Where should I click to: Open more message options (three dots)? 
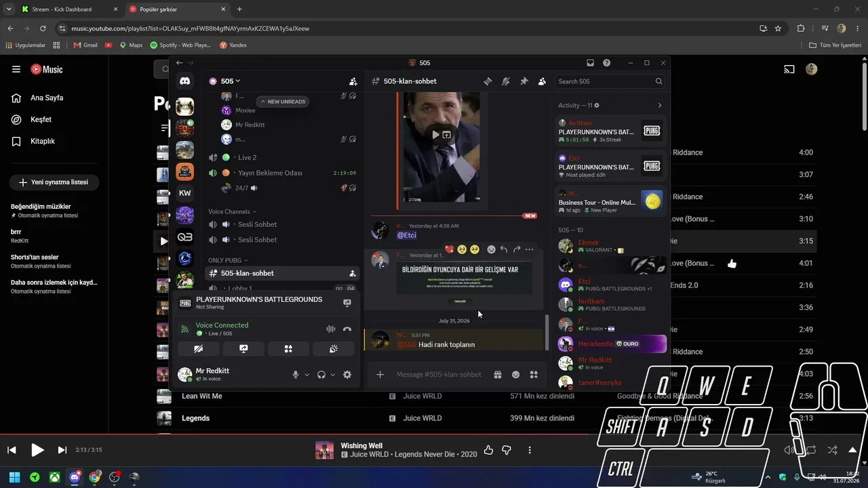(x=530, y=249)
